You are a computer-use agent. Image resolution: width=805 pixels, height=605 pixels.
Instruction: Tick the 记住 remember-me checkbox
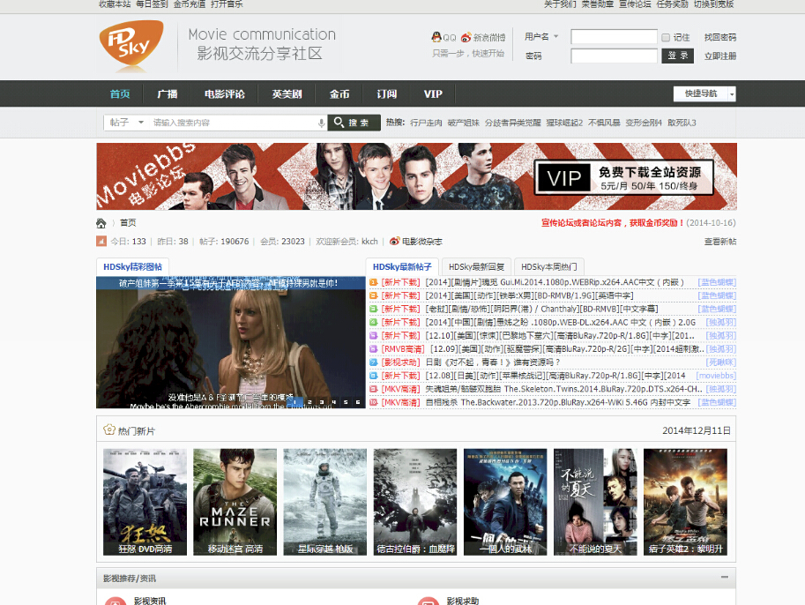(666, 38)
